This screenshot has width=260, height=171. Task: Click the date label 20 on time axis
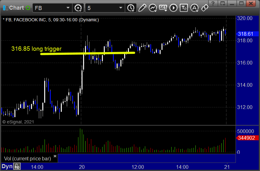coord(82,167)
